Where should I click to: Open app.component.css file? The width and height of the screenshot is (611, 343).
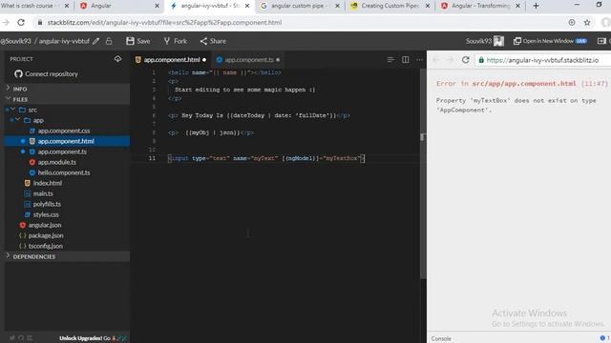click(64, 131)
